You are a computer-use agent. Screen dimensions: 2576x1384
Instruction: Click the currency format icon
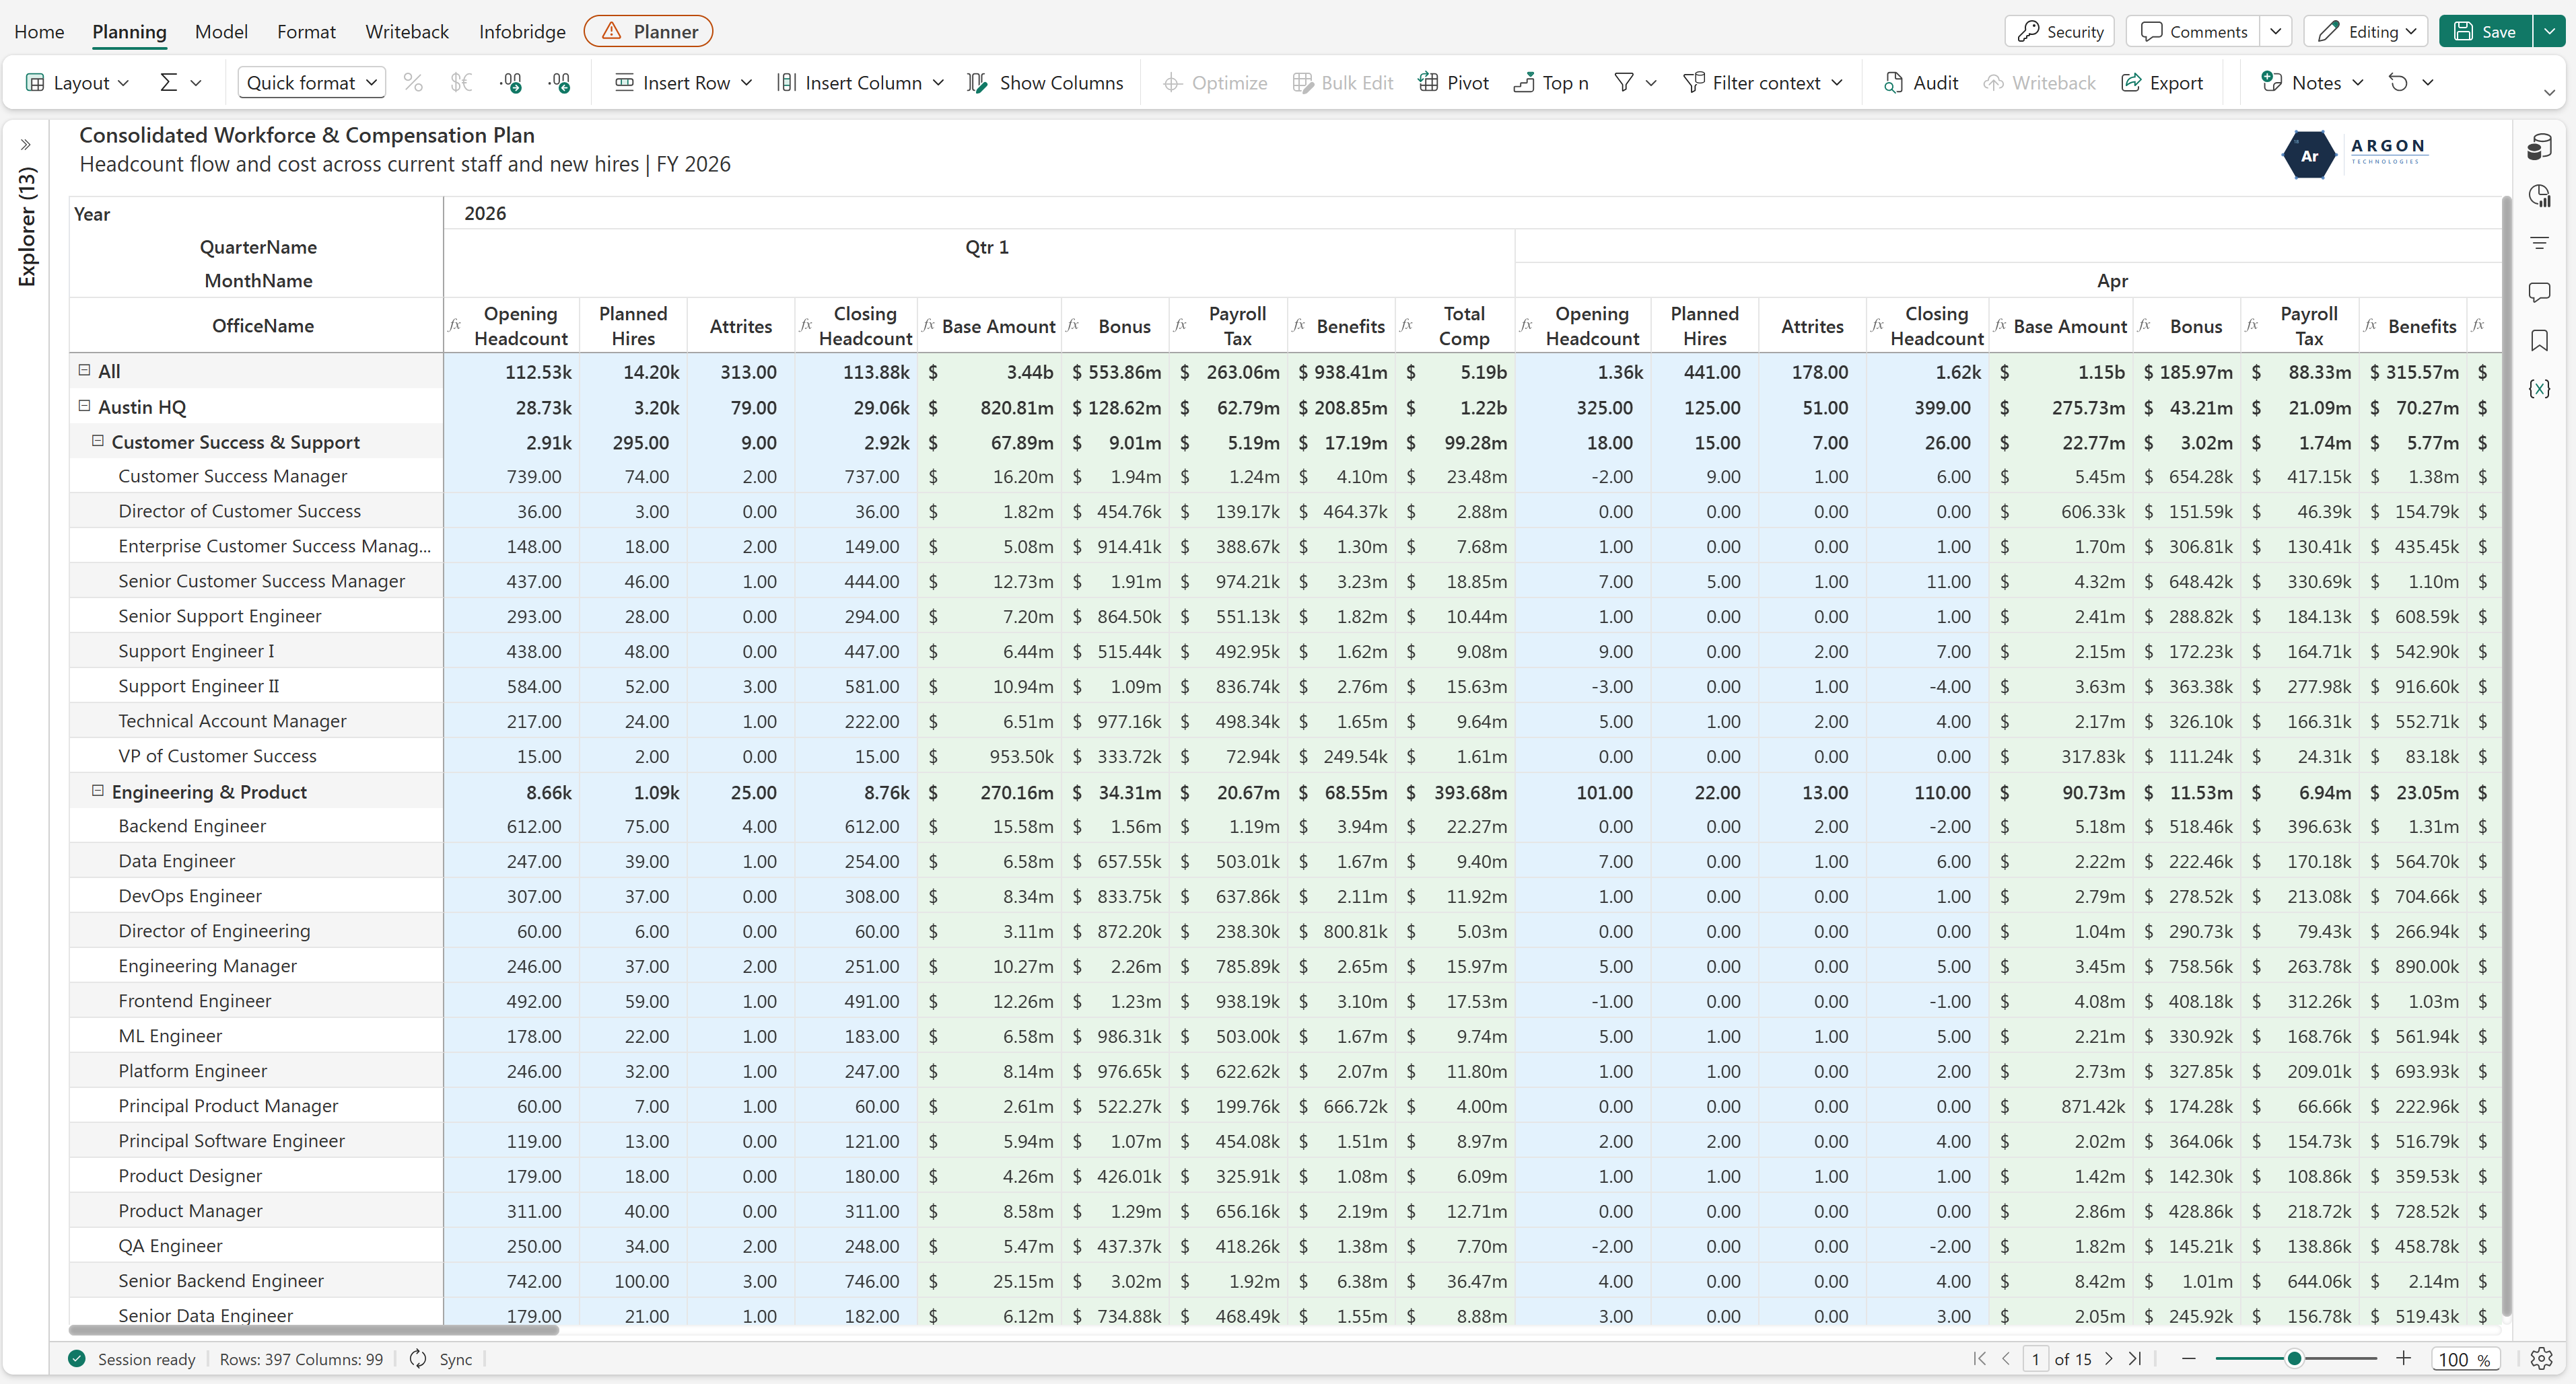[x=461, y=83]
